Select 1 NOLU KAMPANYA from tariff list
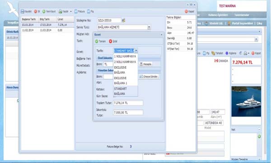This screenshot has width=271, height=163. (125, 57)
